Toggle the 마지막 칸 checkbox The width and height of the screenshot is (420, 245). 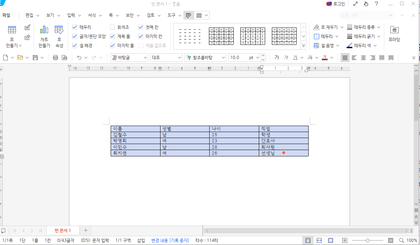click(x=141, y=36)
